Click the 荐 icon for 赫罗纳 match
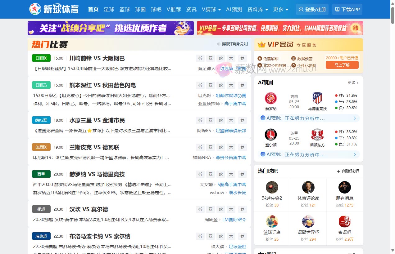The image size is (395, 254). 242,174
